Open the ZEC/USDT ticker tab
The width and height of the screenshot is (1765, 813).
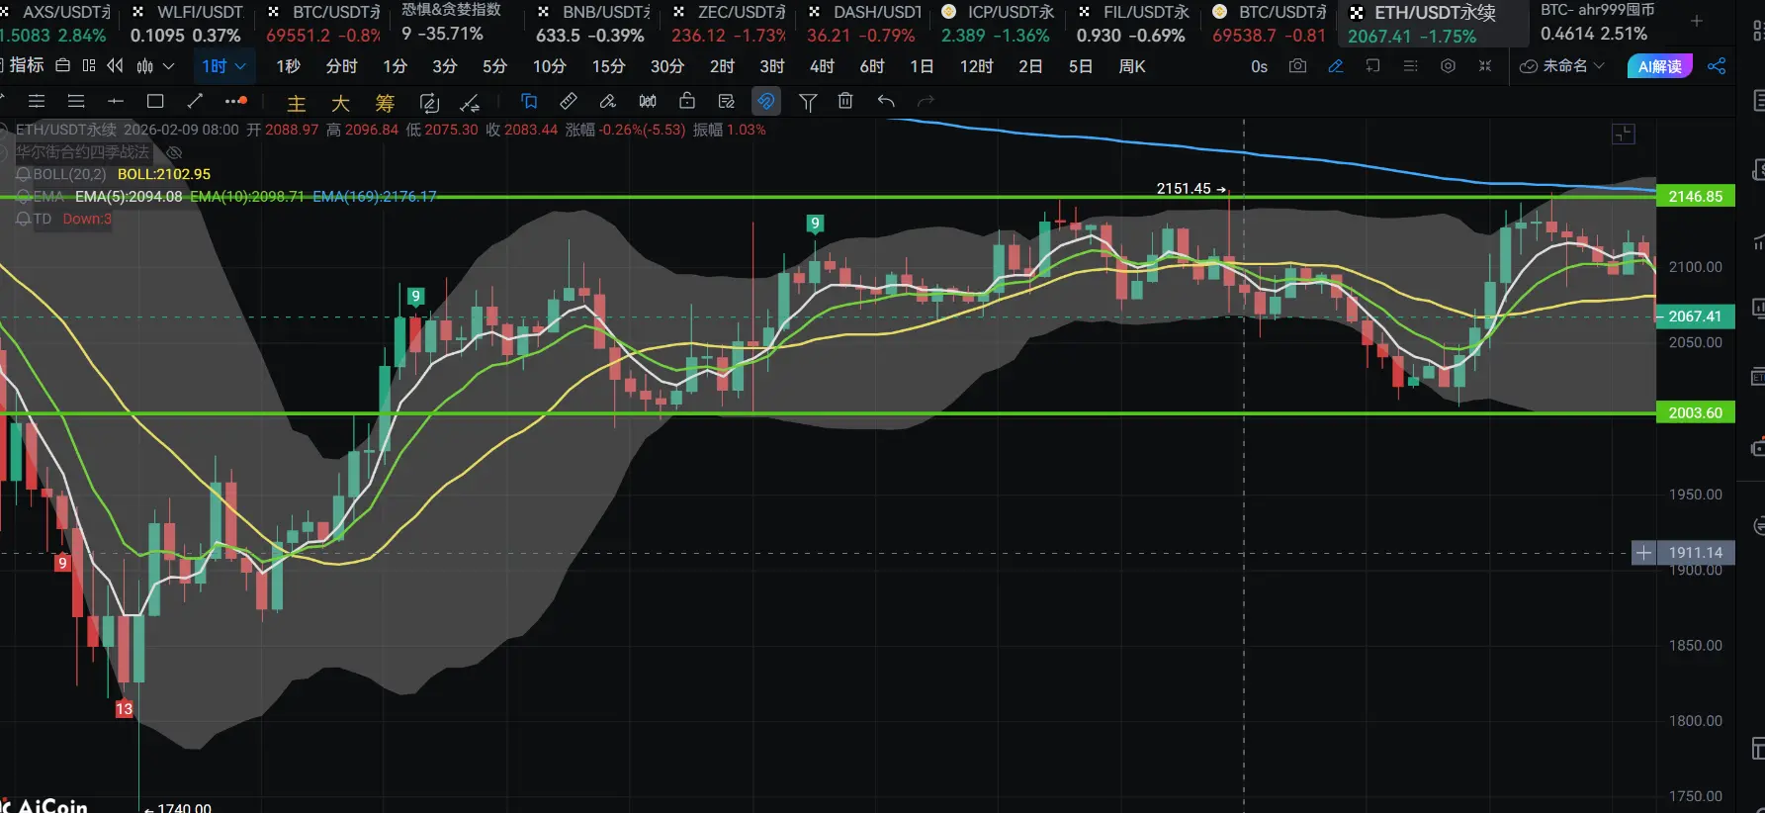[x=728, y=24]
